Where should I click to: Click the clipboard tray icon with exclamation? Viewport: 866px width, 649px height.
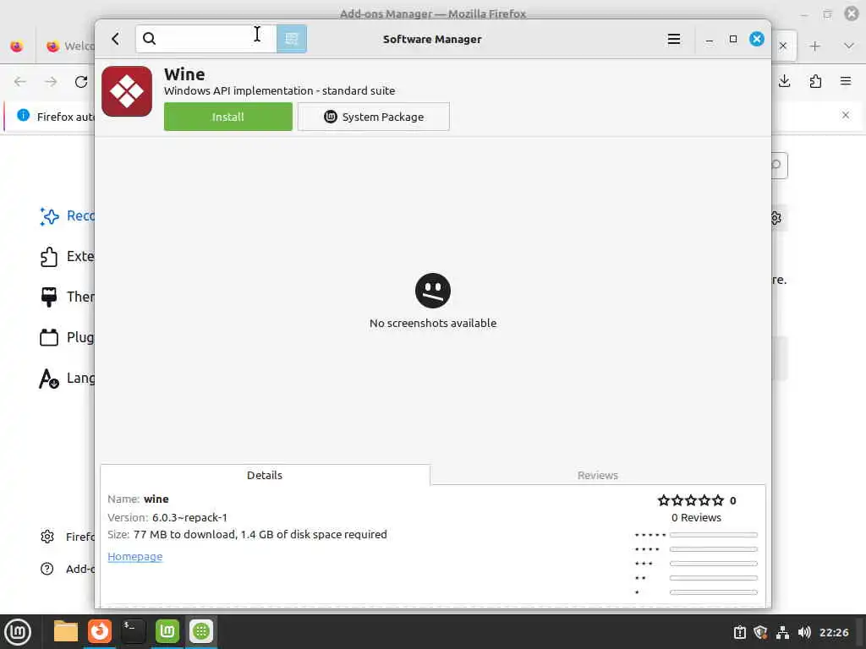pyautogui.click(x=739, y=632)
